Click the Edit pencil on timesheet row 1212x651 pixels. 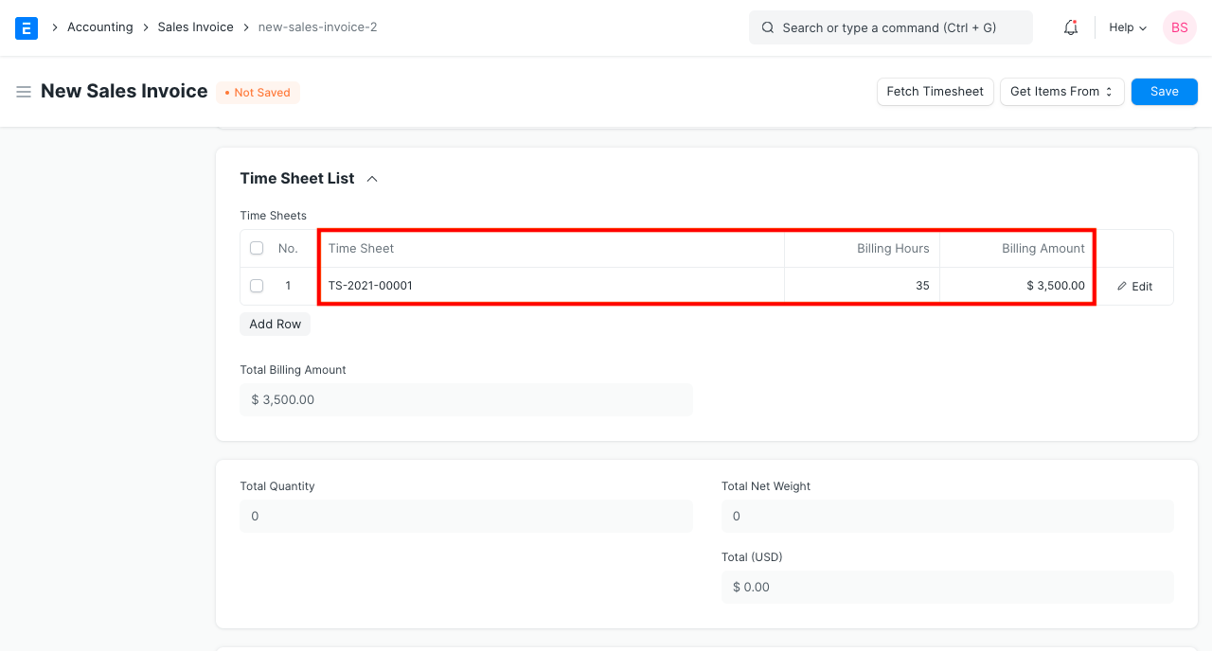(x=1135, y=286)
